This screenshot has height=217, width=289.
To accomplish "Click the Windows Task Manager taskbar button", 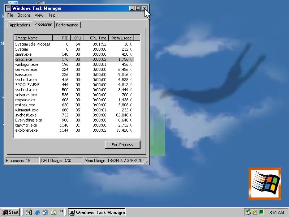I will (x=97, y=212).
